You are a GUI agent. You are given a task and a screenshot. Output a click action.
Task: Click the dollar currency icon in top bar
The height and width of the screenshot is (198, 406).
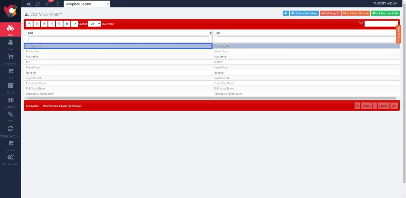coord(58,4)
